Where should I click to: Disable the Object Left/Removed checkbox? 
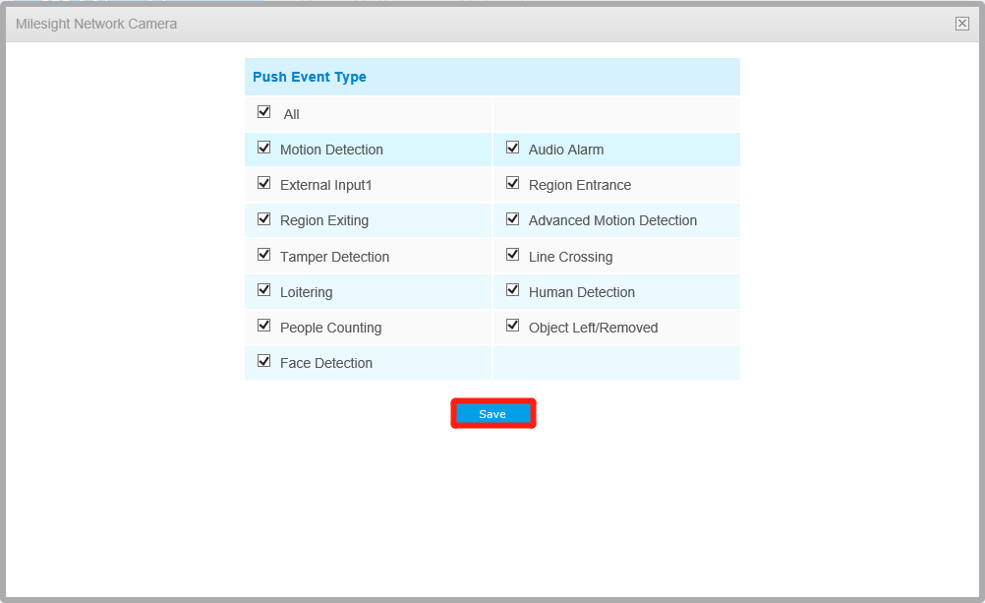pos(512,326)
